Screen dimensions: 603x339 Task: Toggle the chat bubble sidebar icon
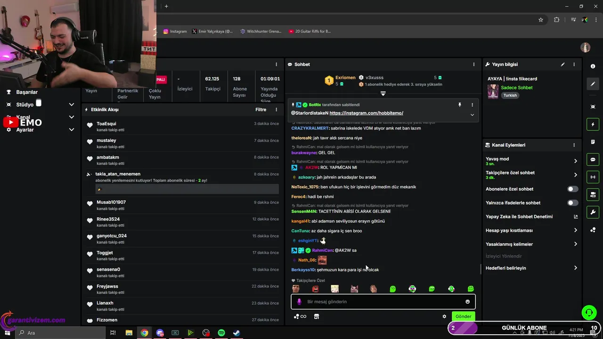(593, 160)
